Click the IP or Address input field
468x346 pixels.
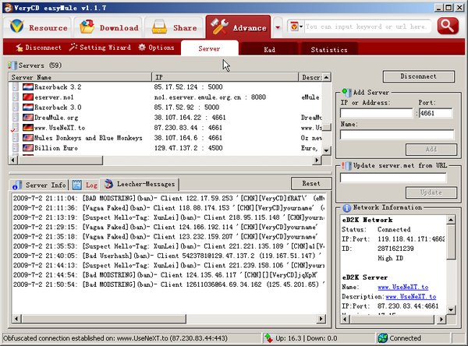click(377, 113)
